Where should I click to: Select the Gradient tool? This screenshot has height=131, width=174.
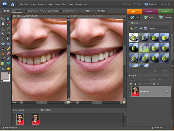3,64
